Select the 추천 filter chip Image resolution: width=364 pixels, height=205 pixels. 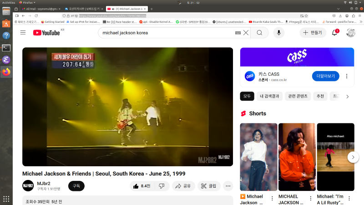(320, 96)
